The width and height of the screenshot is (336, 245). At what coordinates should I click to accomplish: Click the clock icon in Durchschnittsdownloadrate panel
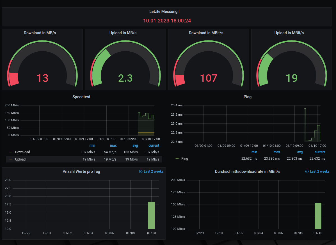(307, 171)
